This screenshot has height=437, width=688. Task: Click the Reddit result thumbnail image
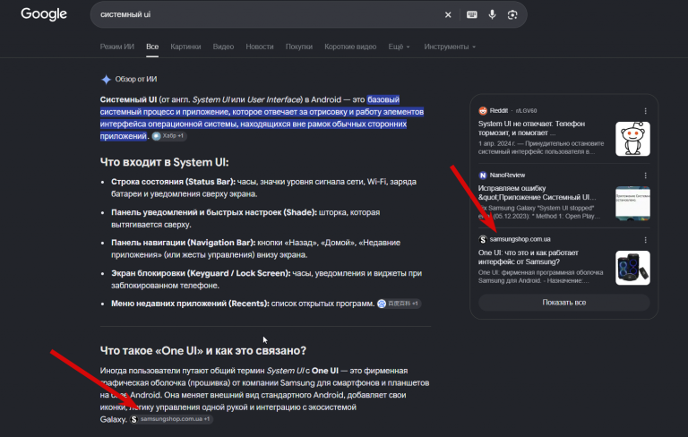(x=632, y=139)
